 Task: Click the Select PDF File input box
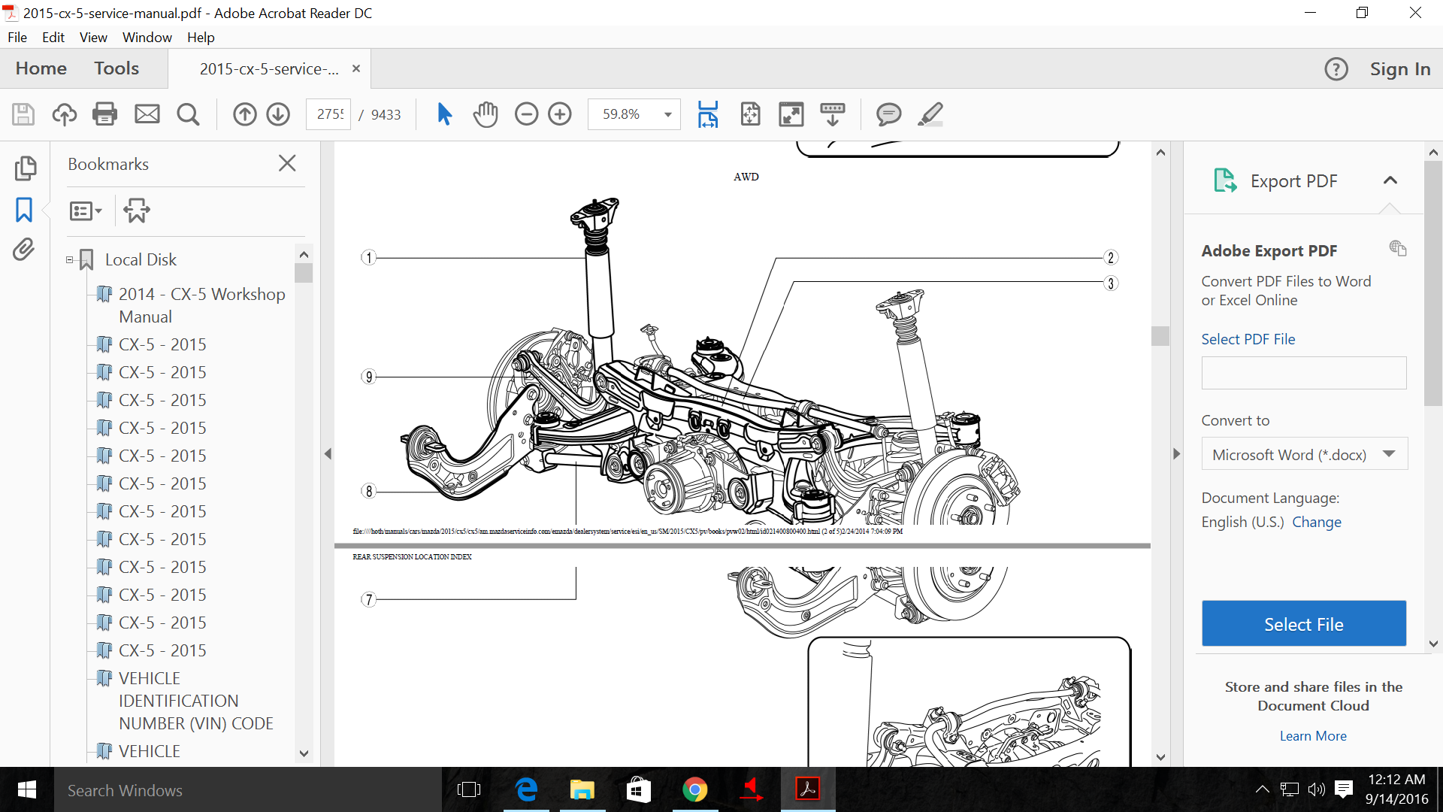point(1304,373)
